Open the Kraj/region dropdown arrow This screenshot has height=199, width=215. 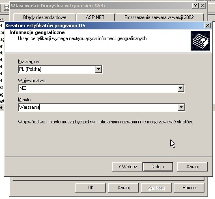(98, 69)
